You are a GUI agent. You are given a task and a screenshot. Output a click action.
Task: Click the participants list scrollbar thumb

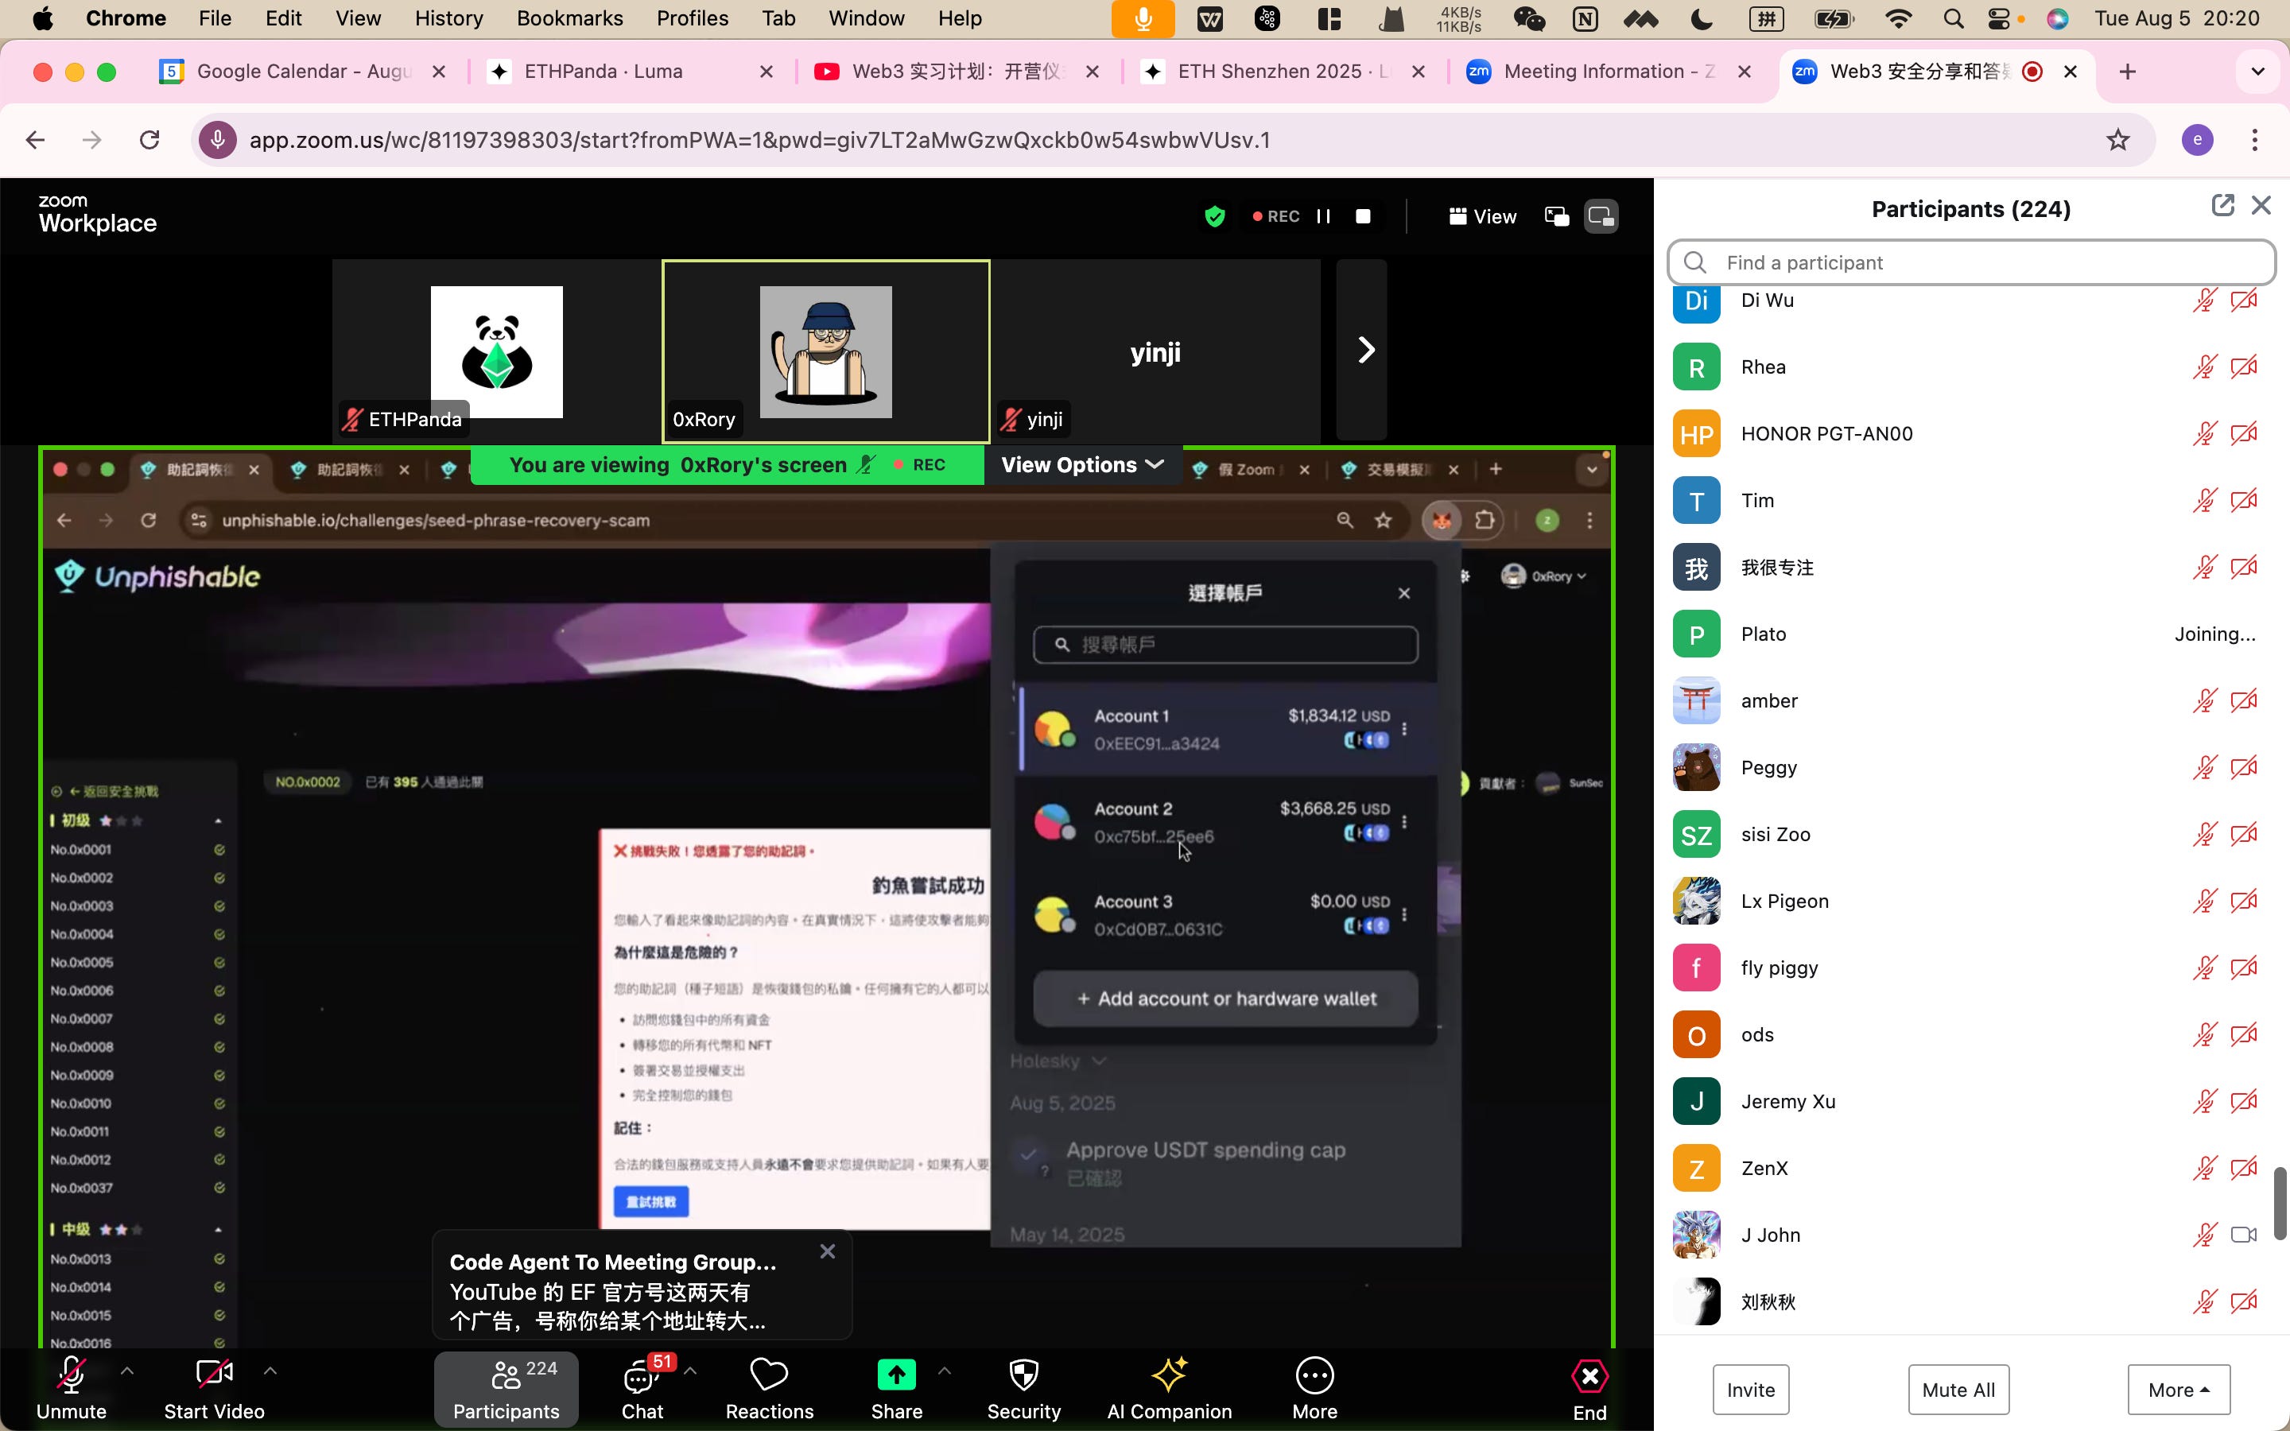2280,1203
